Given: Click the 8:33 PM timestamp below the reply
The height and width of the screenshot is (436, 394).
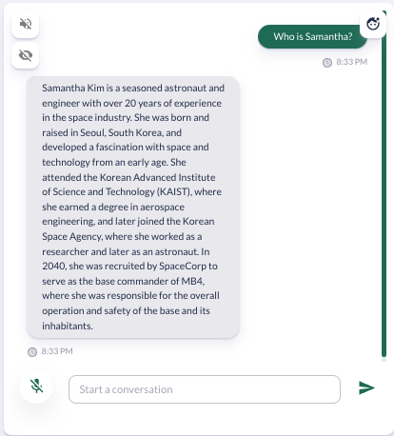Looking at the screenshot, I should 57,351.
